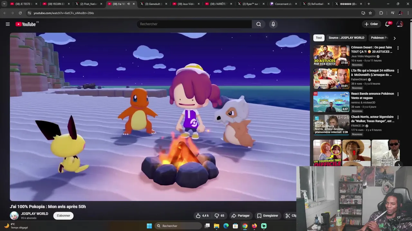412x231 pixels.
Task: Open the tab search dropdown arrow
Action: tap(4, 4)
